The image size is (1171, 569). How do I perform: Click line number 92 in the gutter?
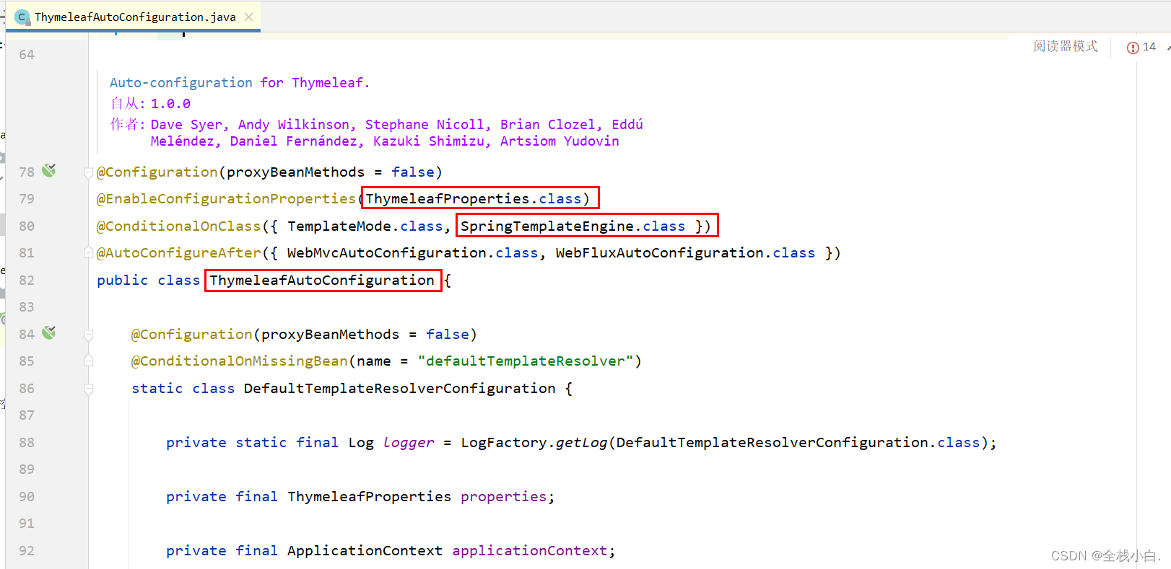[27, 551]
